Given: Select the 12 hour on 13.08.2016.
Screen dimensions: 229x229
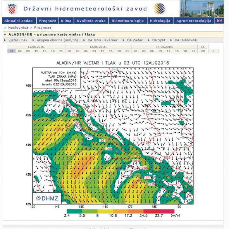Looking at the screenshot, I should click(102, 51).
